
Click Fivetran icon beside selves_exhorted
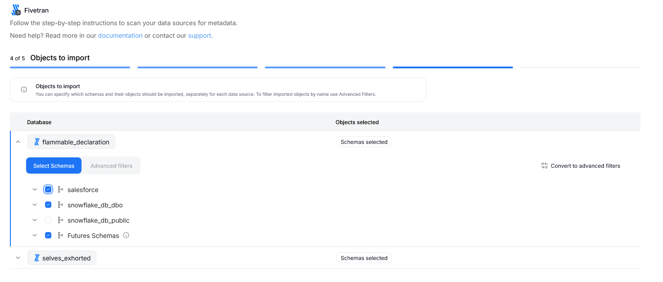(x=37, y=258)
